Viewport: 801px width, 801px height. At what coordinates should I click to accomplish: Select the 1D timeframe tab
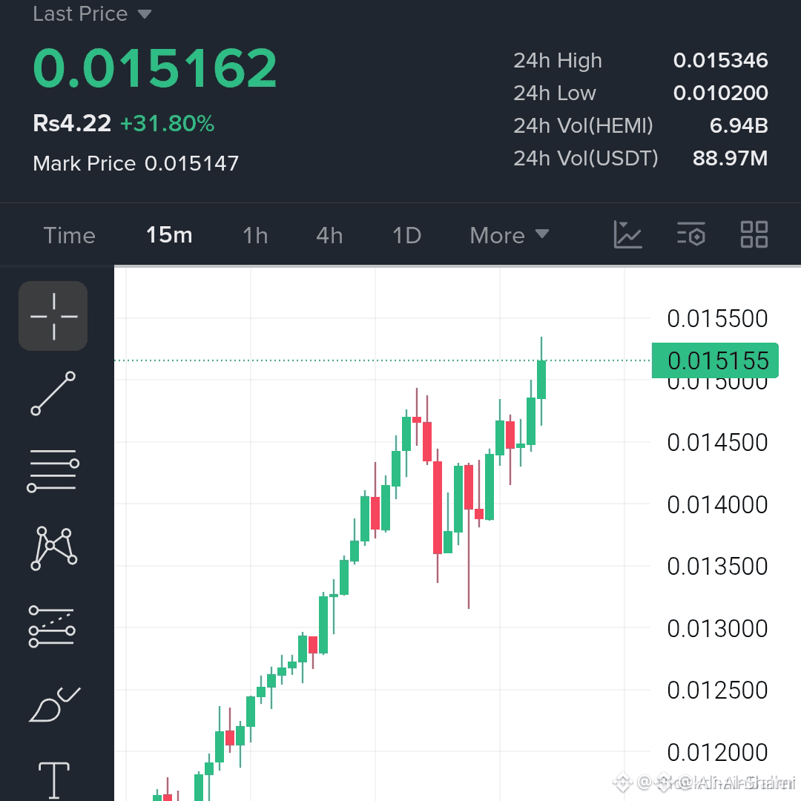406,236
